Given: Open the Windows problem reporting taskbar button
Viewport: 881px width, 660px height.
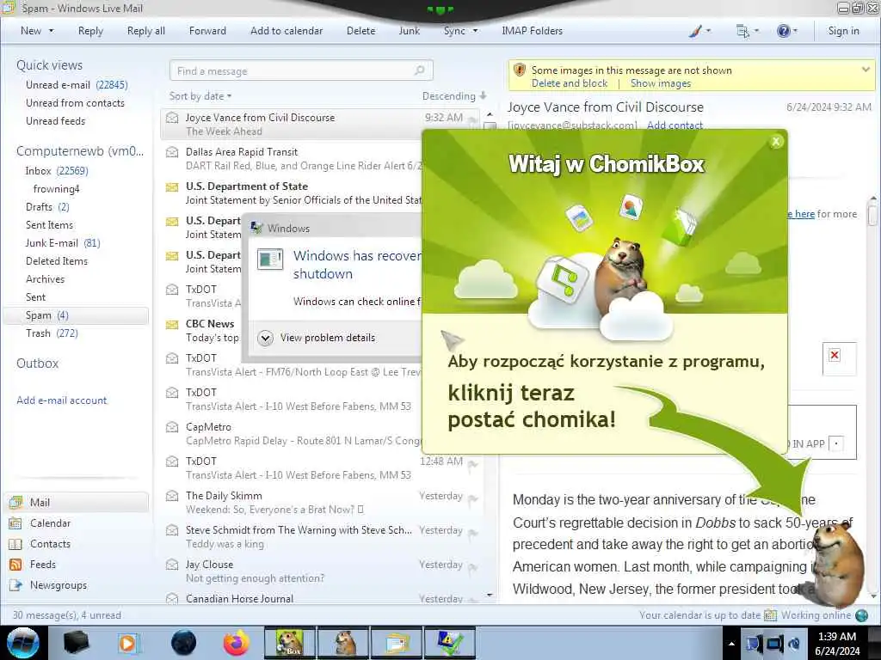Looking at the screenshot, I should pyautogui.click(x=449, y=643).
